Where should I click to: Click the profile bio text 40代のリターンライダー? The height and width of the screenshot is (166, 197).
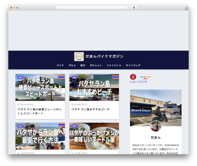pos(156,149)
